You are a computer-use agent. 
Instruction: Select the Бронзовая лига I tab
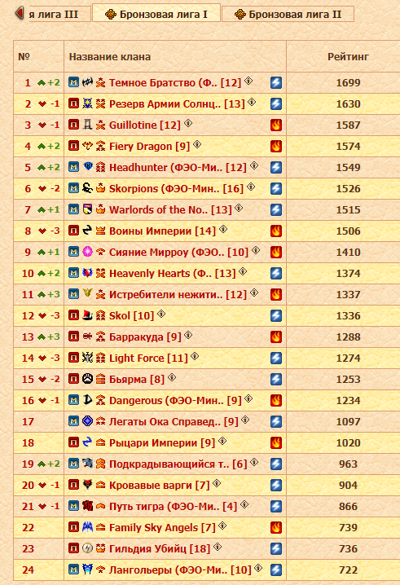coord(156,14)
